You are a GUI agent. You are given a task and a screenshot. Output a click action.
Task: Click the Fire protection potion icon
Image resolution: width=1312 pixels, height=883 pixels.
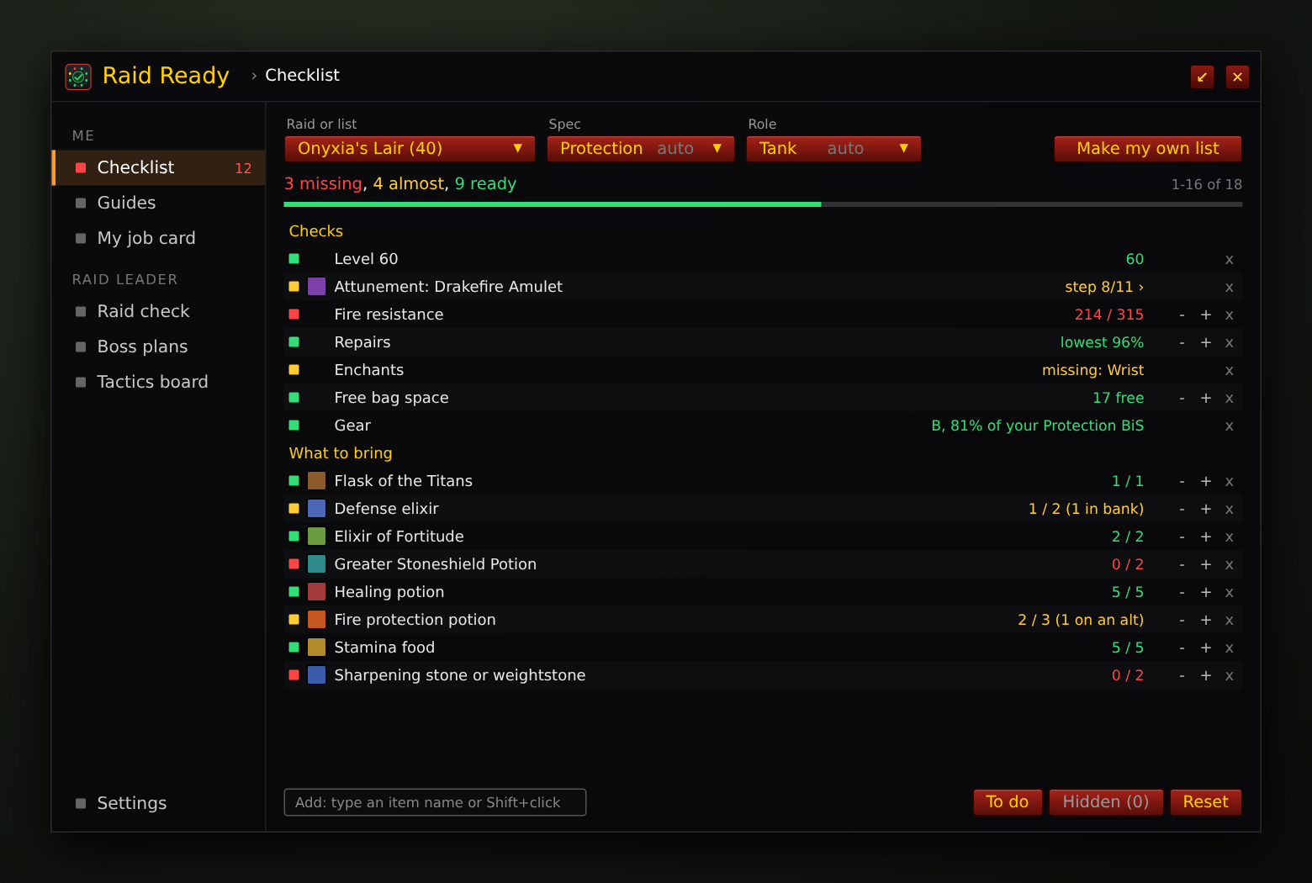(x=316, y=620)
